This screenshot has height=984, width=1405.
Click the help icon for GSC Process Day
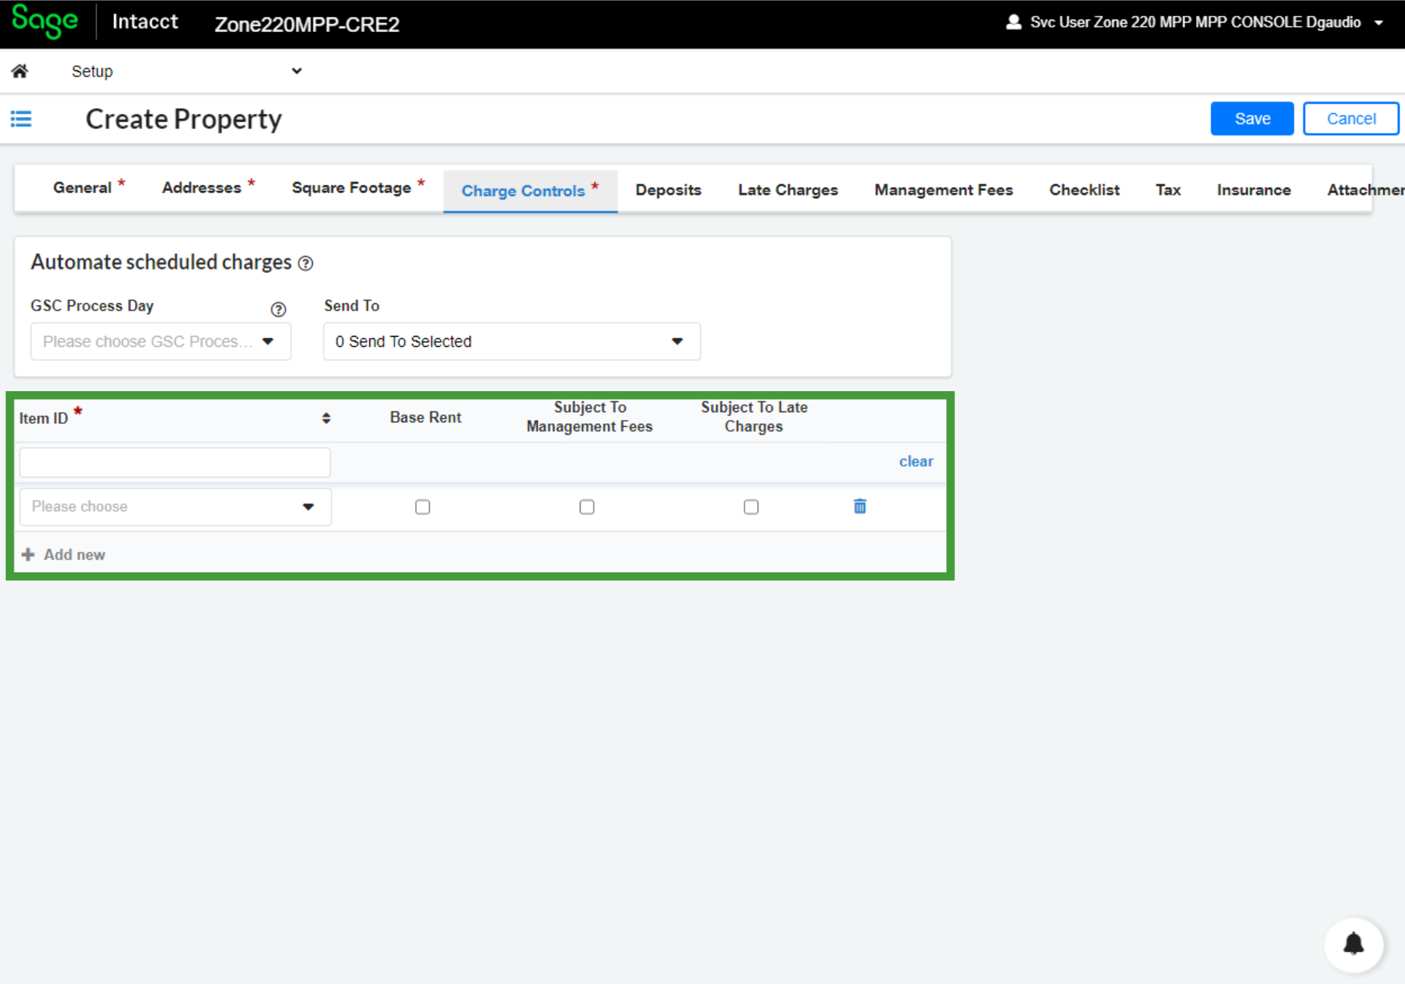pyautogui.click(x=278, y=309)
